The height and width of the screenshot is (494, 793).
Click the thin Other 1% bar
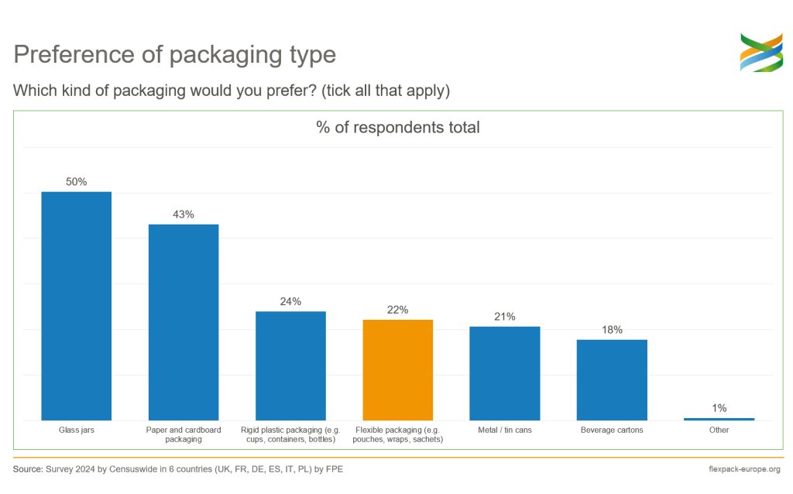click(719, 419)
